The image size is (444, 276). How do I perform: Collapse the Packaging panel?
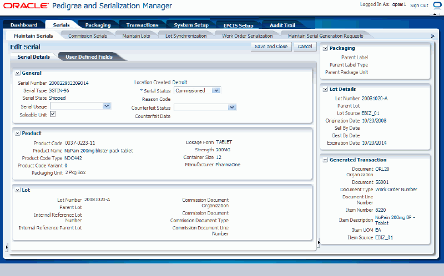(x=325, y=48)
